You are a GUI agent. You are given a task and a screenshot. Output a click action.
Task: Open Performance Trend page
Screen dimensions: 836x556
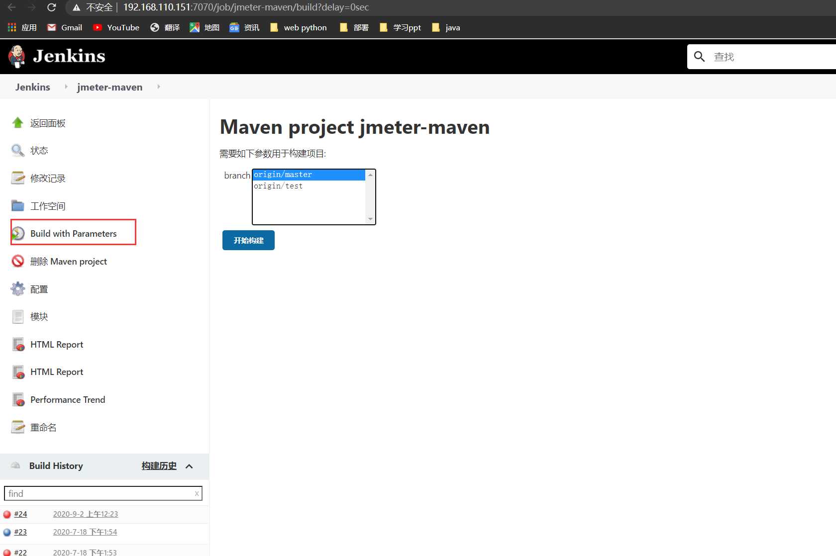click(x=68, y=399)
